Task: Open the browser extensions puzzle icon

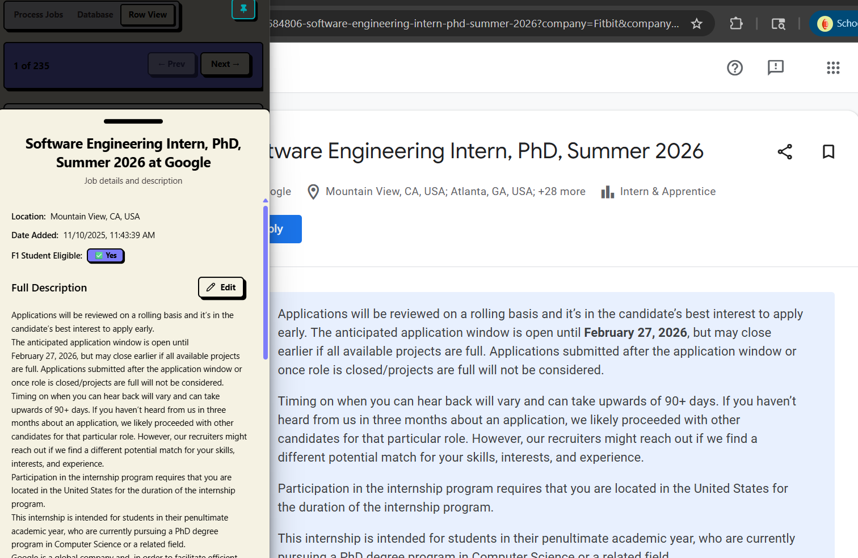Action: [x=736, y=24]
